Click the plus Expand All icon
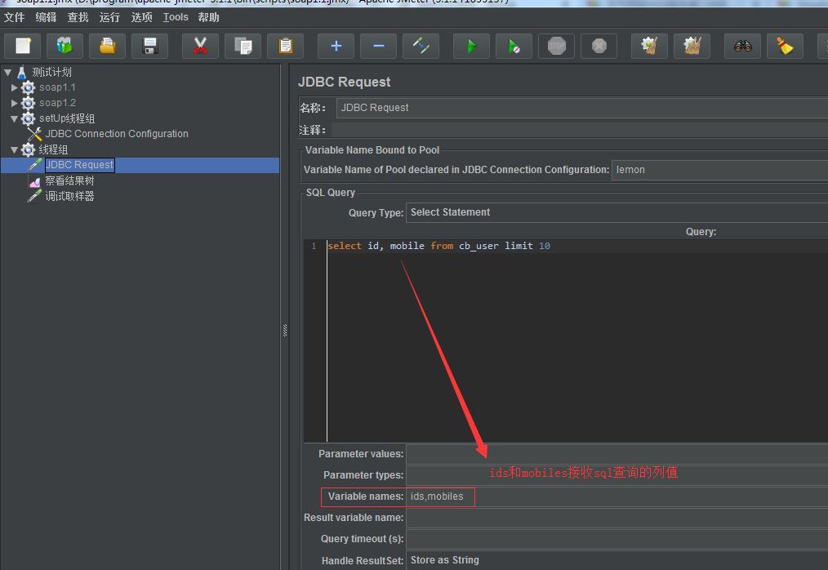The width and height of the screenshot is (828, 570). [x=336, y=47]
